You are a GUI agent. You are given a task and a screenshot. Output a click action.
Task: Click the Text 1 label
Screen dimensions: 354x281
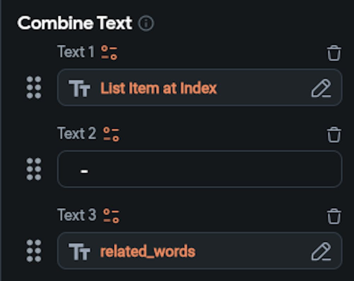[x=76, y=52]
